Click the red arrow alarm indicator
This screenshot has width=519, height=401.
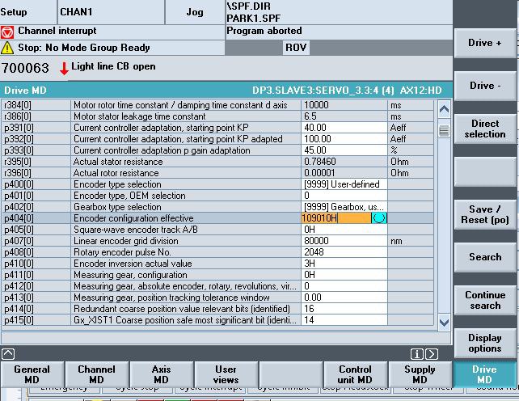[x=64, y=68]
